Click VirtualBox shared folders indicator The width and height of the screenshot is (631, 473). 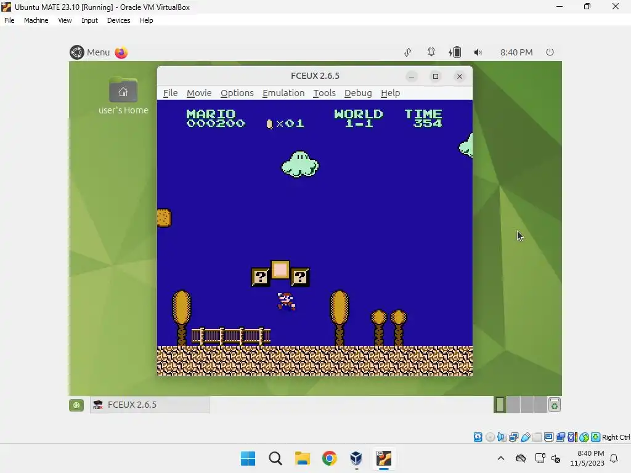[537, 437]
